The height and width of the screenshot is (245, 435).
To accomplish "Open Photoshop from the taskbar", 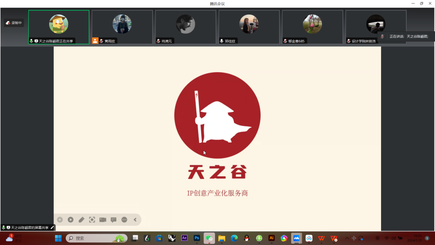I will click(197, 238).
